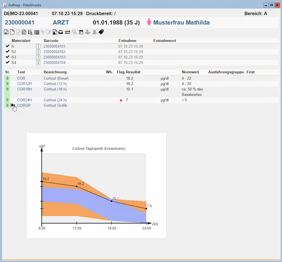Open the calendar toolbar icon

click(81, 32)
